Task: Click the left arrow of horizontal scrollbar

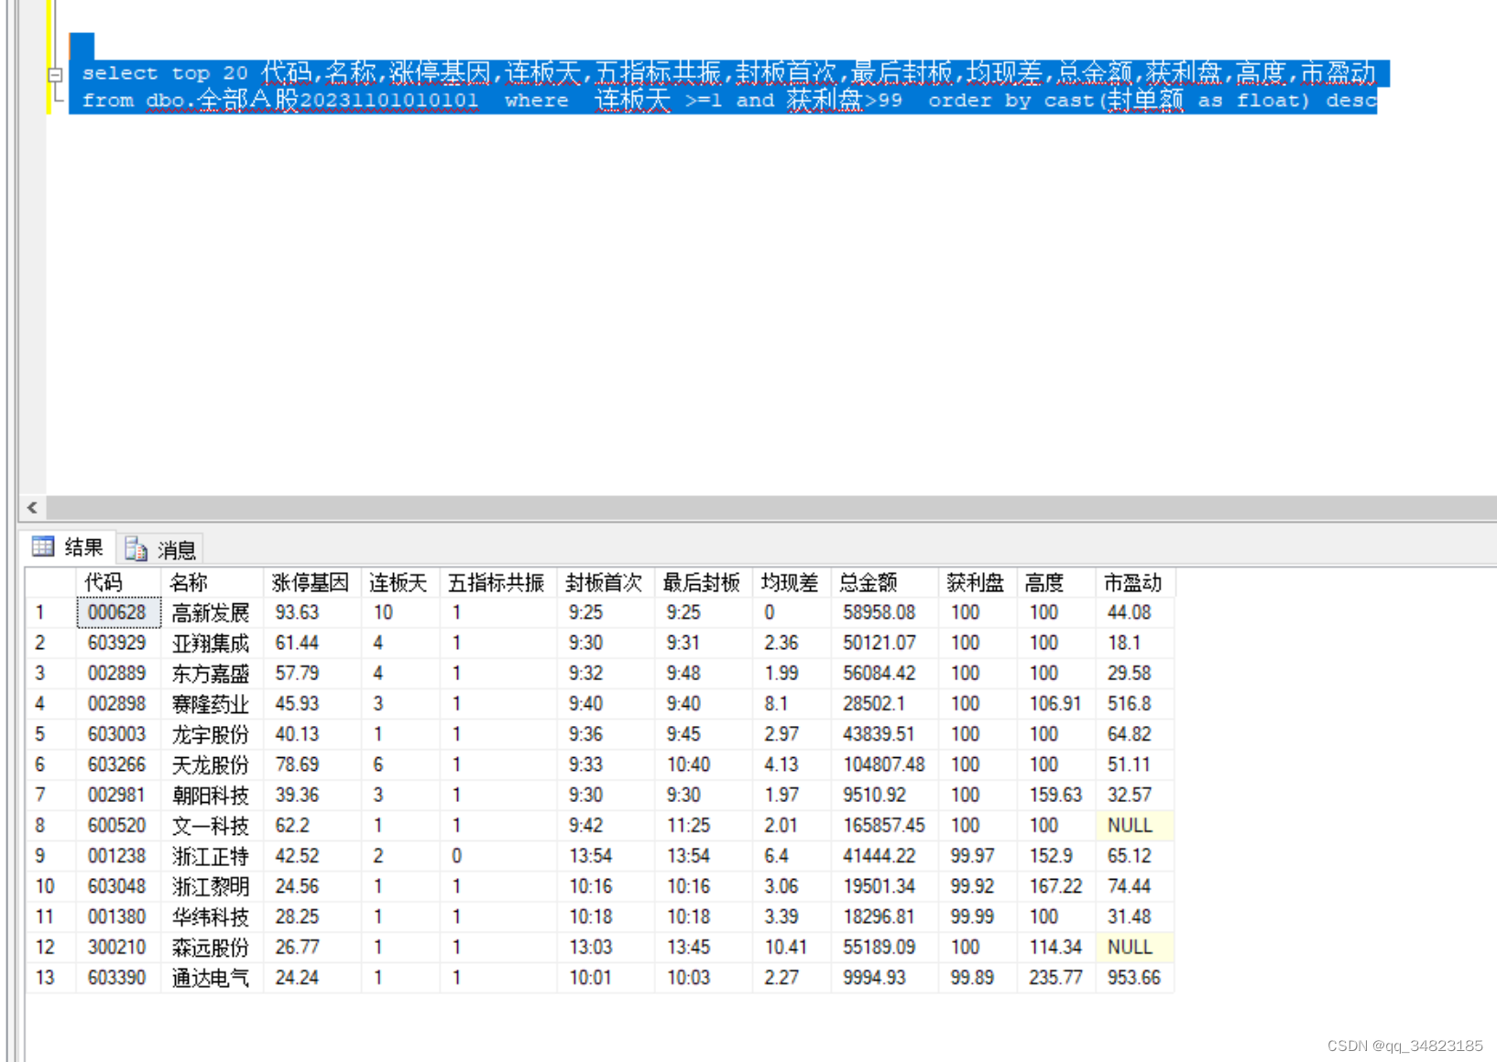Action: pyautogui.click(x=32, y=507)
